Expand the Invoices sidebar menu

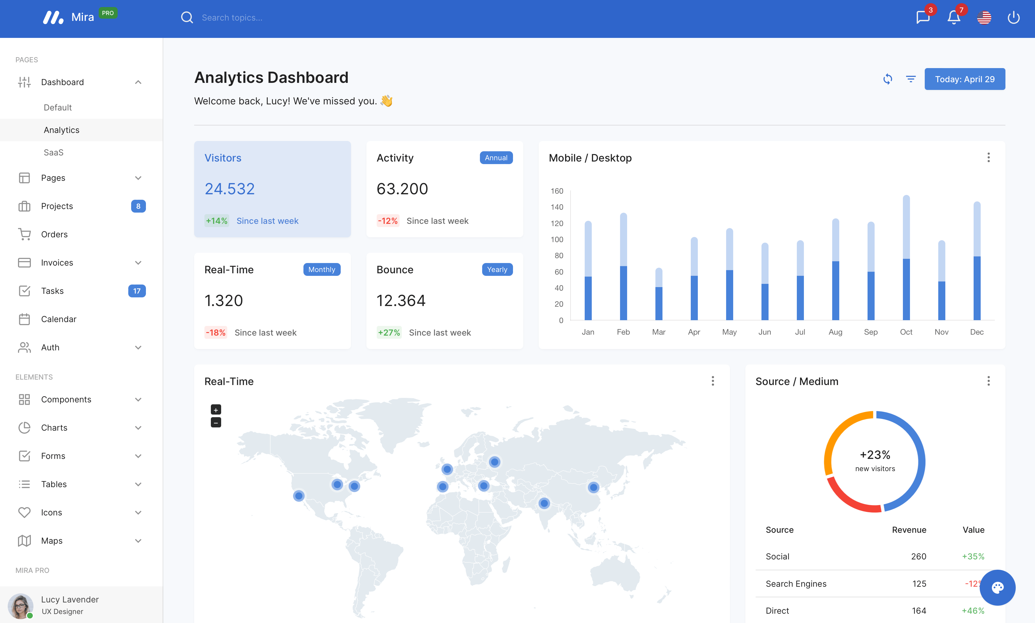coord(138,262)
